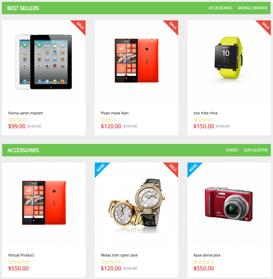The width and height of the screenshot is (273, 279).
Task: Click star rating under Huma saren mazem
Action: pyautogui.click(x=19, y=120)
